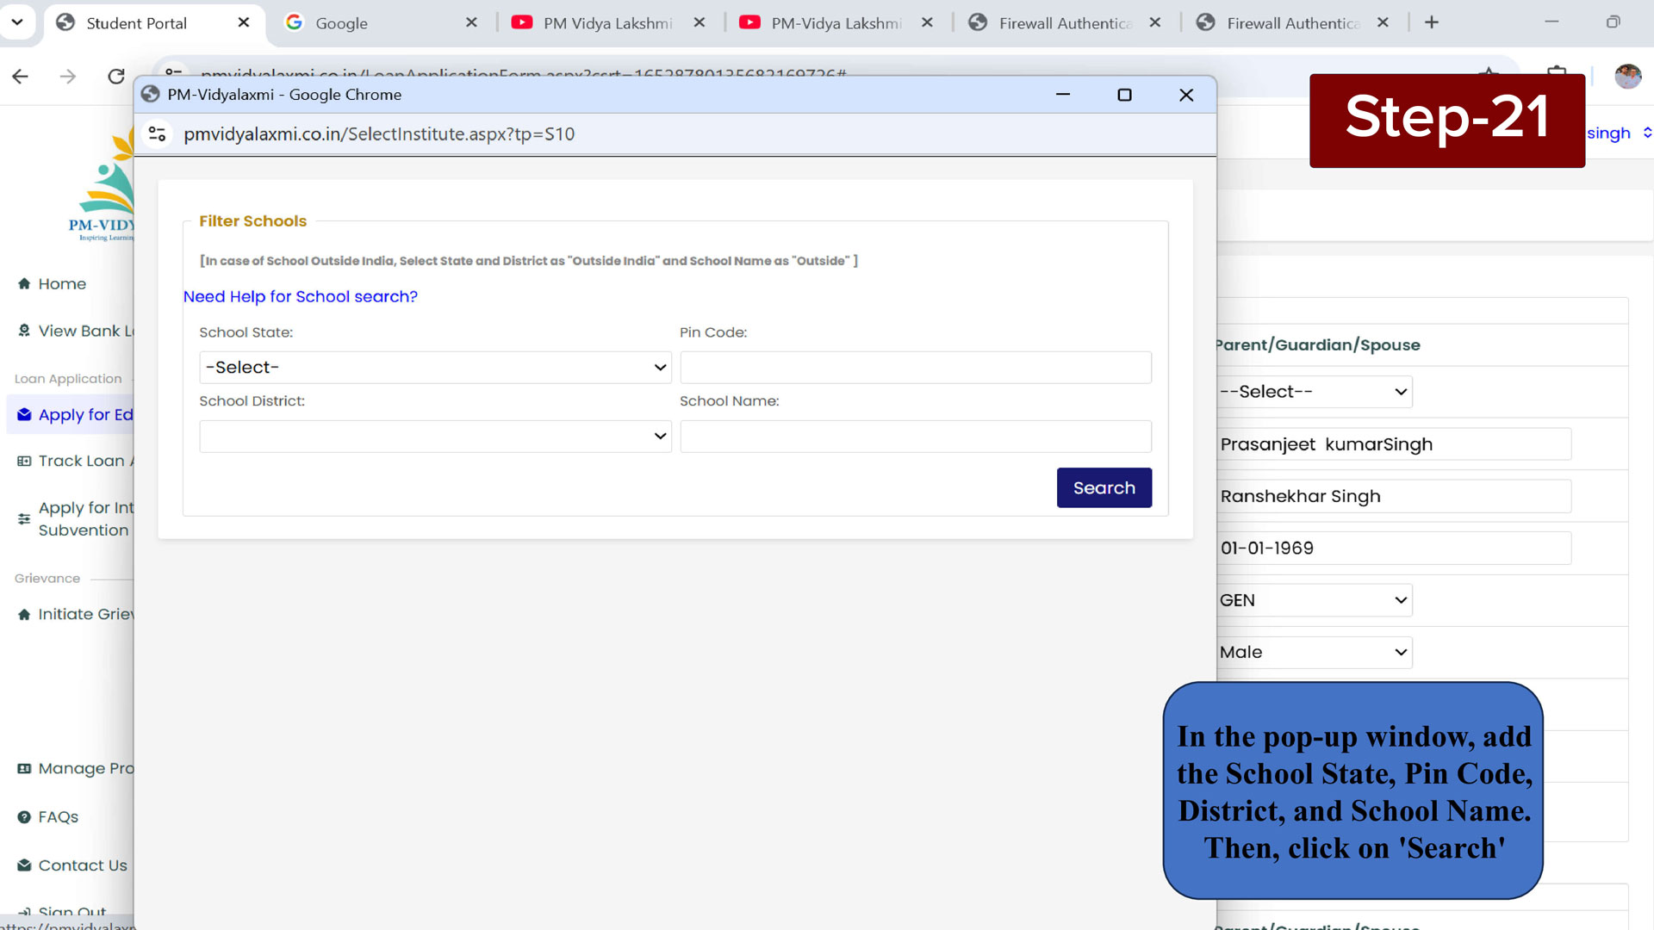1654x930 pixels.
Task: Close the first PM Vidya Lakshmi tab
Action: tap(700, 22)
